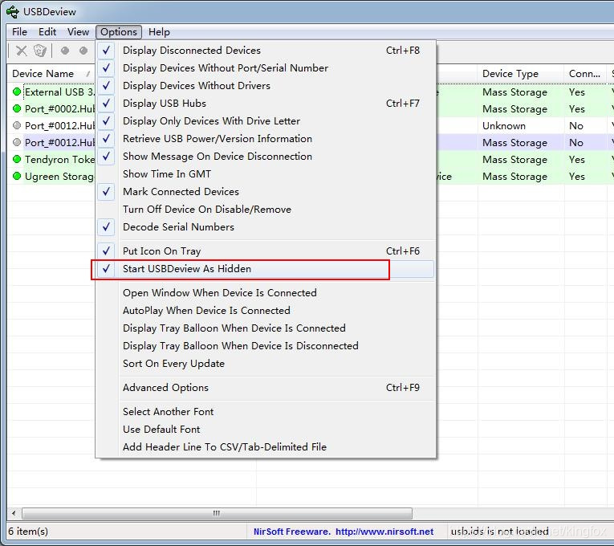Viewport: 614px width, 546px height.
Task: Toggle Display Devices Without Drivers
Action: (x=266, y=86)
